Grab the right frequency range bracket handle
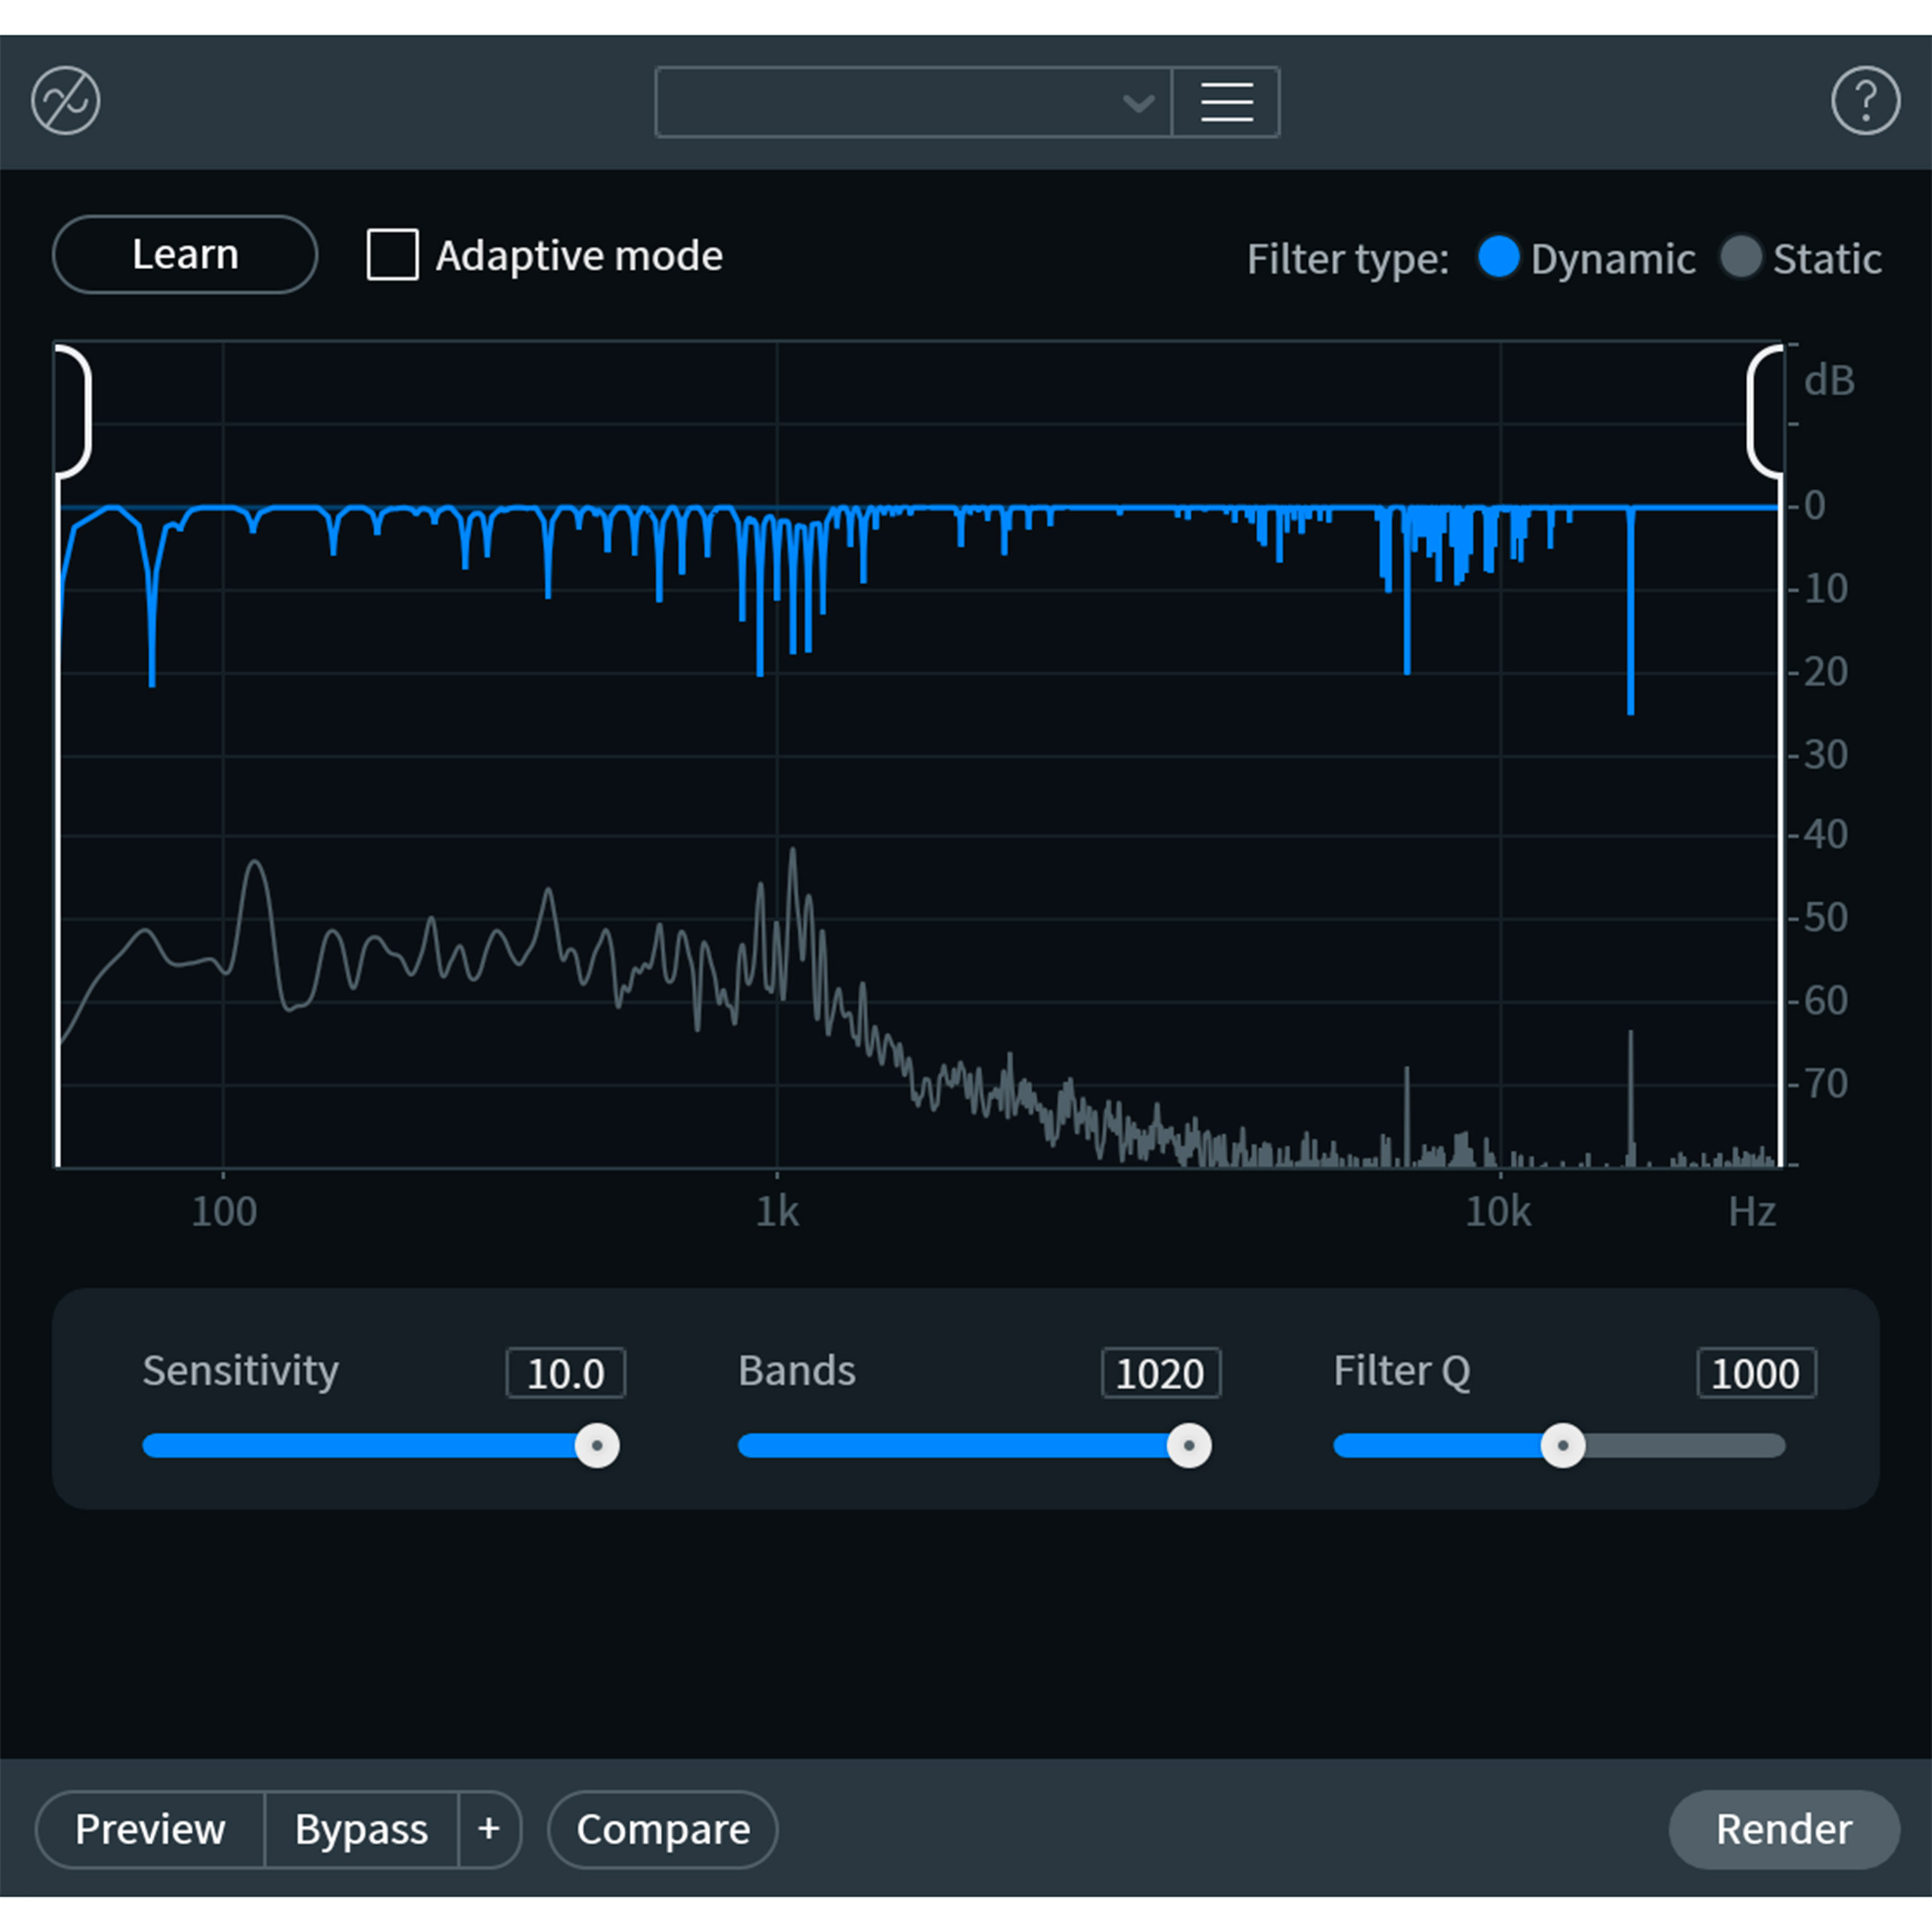 (x=1765, y=410)
